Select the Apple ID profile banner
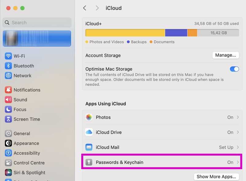This screenshot has width=246, height=181. pyautogui.click(x=37, y=39)
